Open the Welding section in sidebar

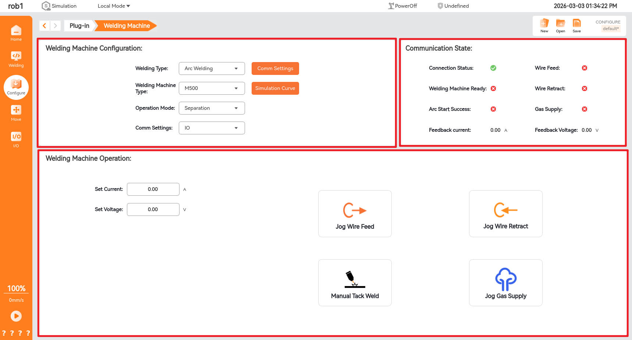16,59
